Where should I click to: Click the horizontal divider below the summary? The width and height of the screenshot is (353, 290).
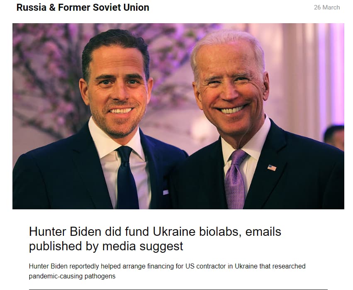pyautogui.click(x=178, y=289)
